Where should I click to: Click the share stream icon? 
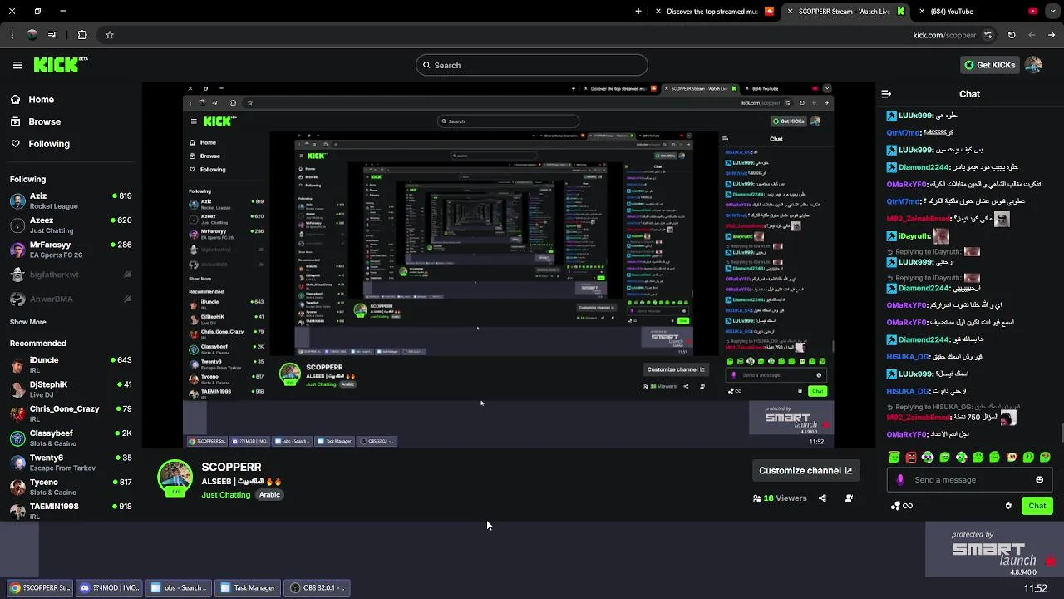[822, 498]
